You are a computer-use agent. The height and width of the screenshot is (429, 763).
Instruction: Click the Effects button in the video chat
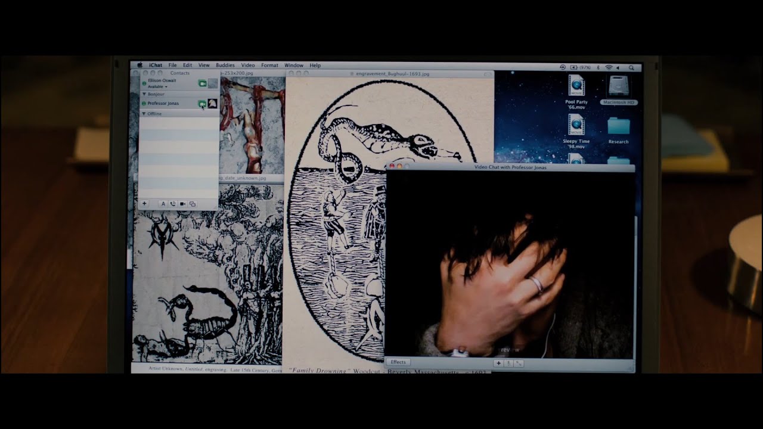tap(398, 362)
